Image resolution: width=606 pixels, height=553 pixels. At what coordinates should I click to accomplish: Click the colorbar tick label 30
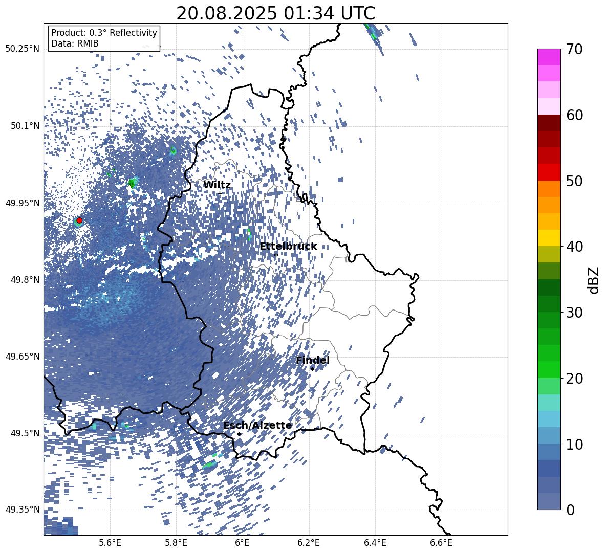(574, 313)
